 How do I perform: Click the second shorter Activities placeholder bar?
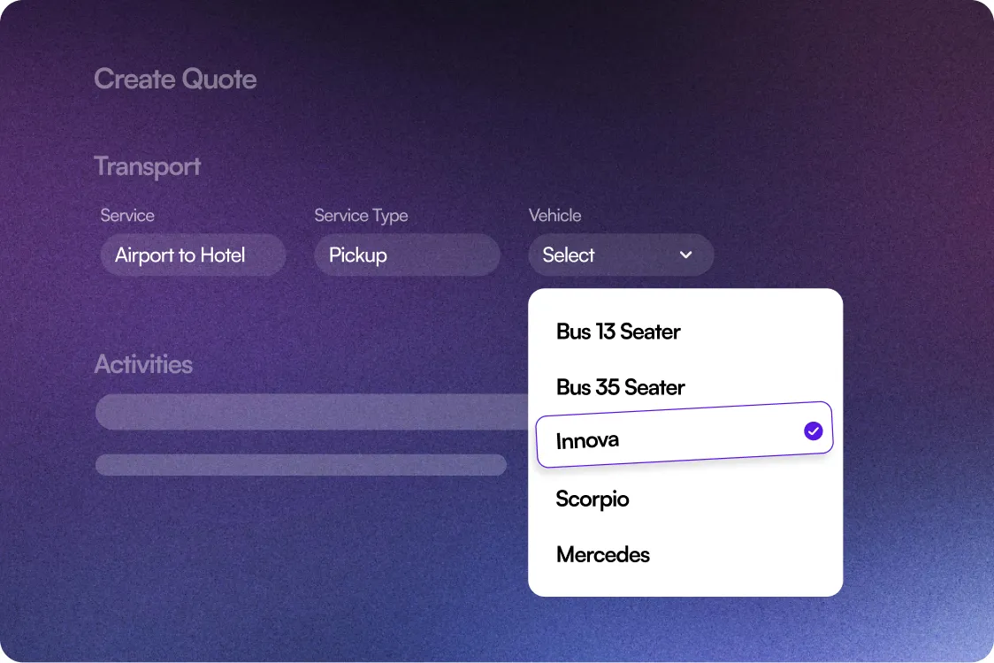click(301, 465)
